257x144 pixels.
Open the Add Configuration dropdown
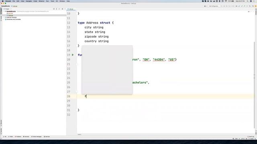click(x=214, y=6)
